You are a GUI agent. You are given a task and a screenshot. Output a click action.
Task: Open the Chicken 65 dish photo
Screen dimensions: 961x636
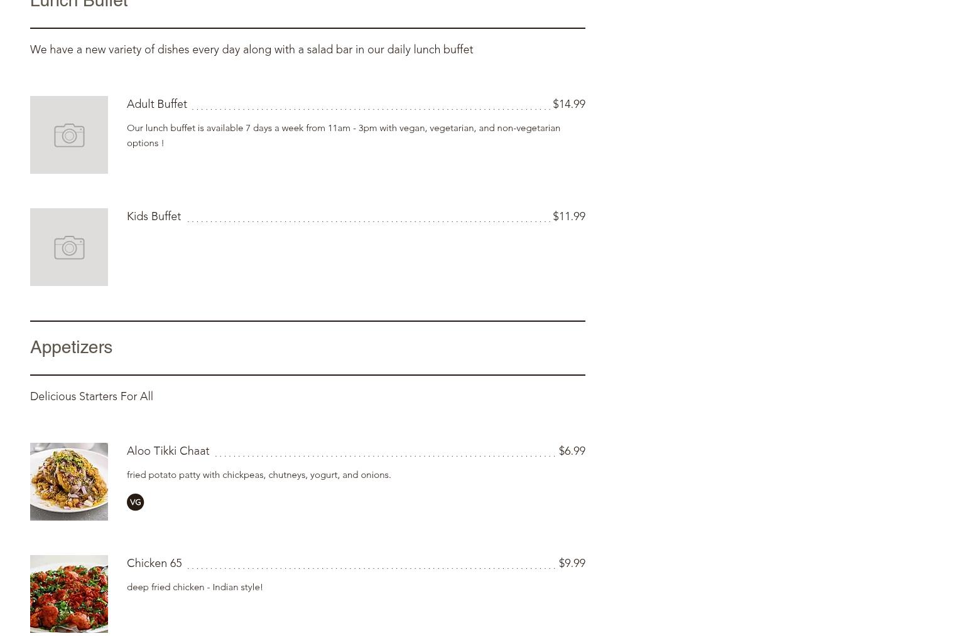(x=69, y=594)
